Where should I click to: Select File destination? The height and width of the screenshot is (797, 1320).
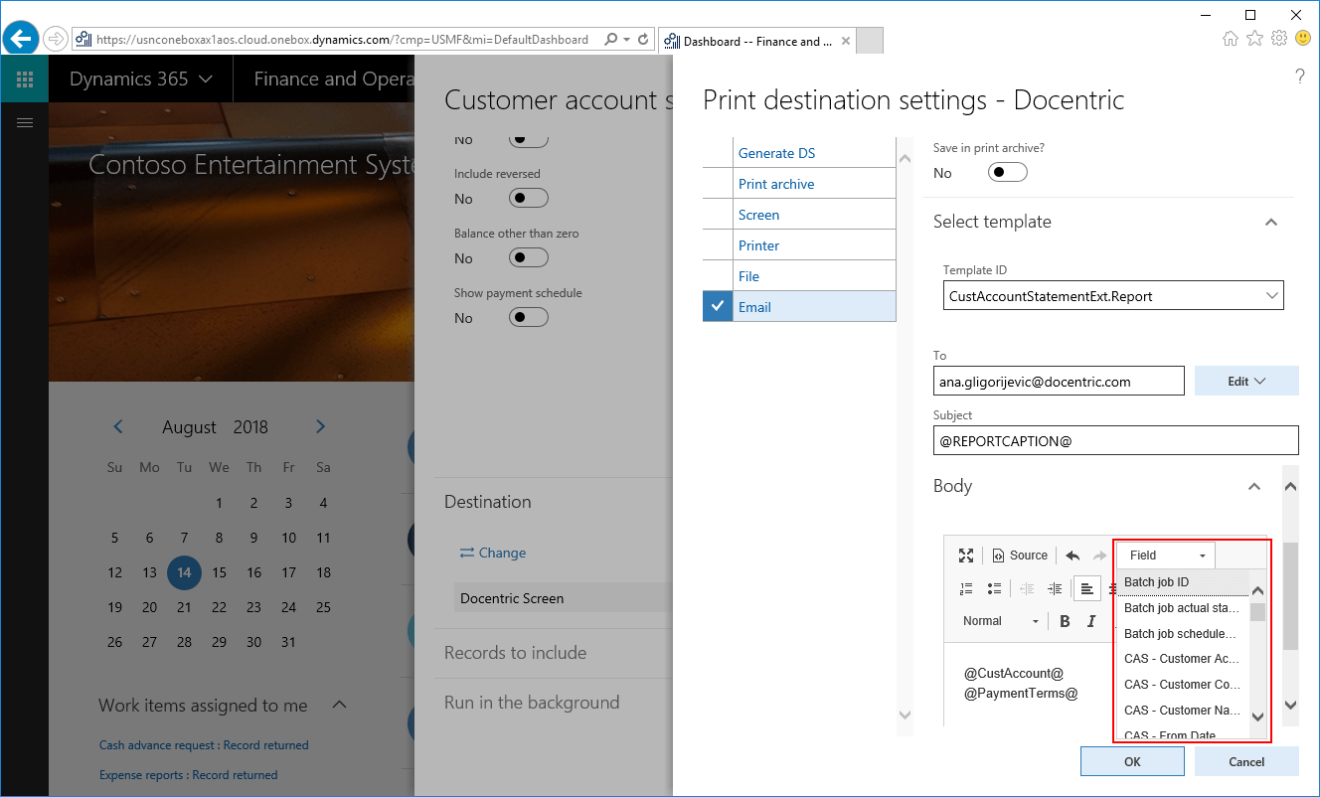pos(748,276)
